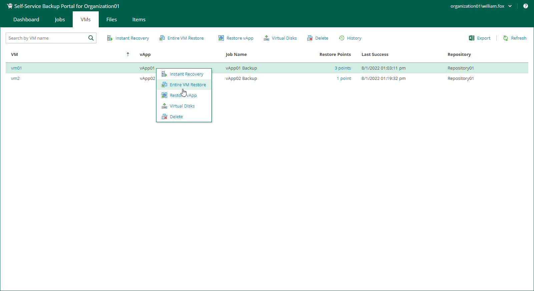Screen dimensions: 534x291
Task: Click Virtual Disks toolbar label
Action: tap(284, 38)
